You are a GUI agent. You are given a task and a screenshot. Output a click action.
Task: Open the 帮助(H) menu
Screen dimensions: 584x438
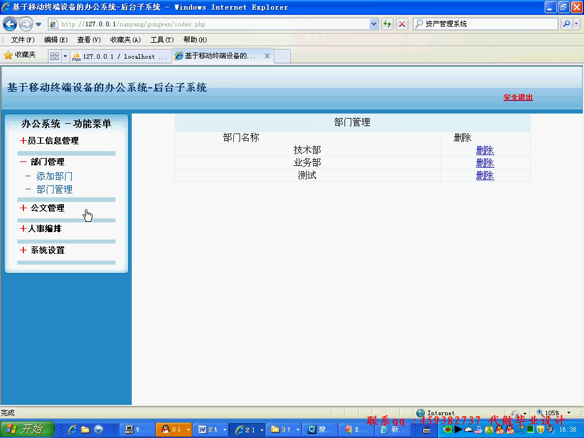(195, 40)
